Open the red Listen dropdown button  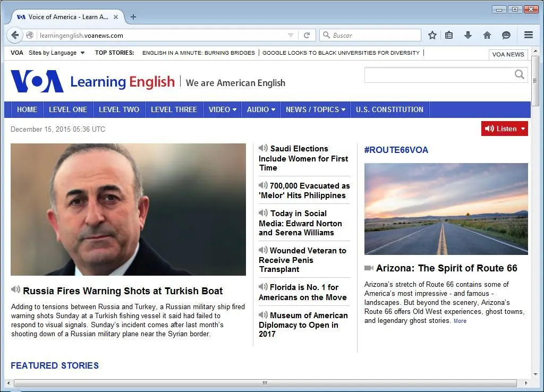click(505, 129)
